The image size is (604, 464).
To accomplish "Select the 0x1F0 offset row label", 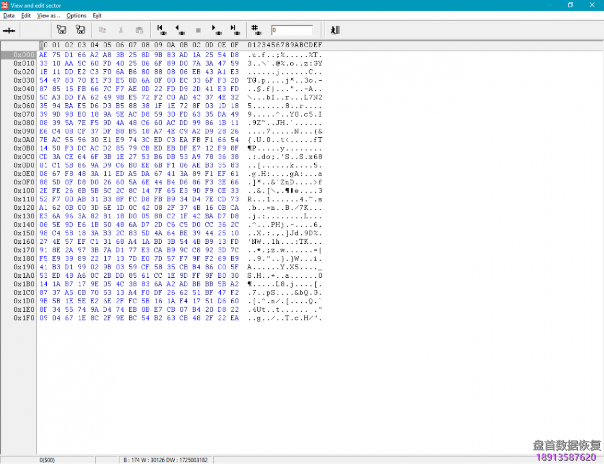I will tap(24, 318).
